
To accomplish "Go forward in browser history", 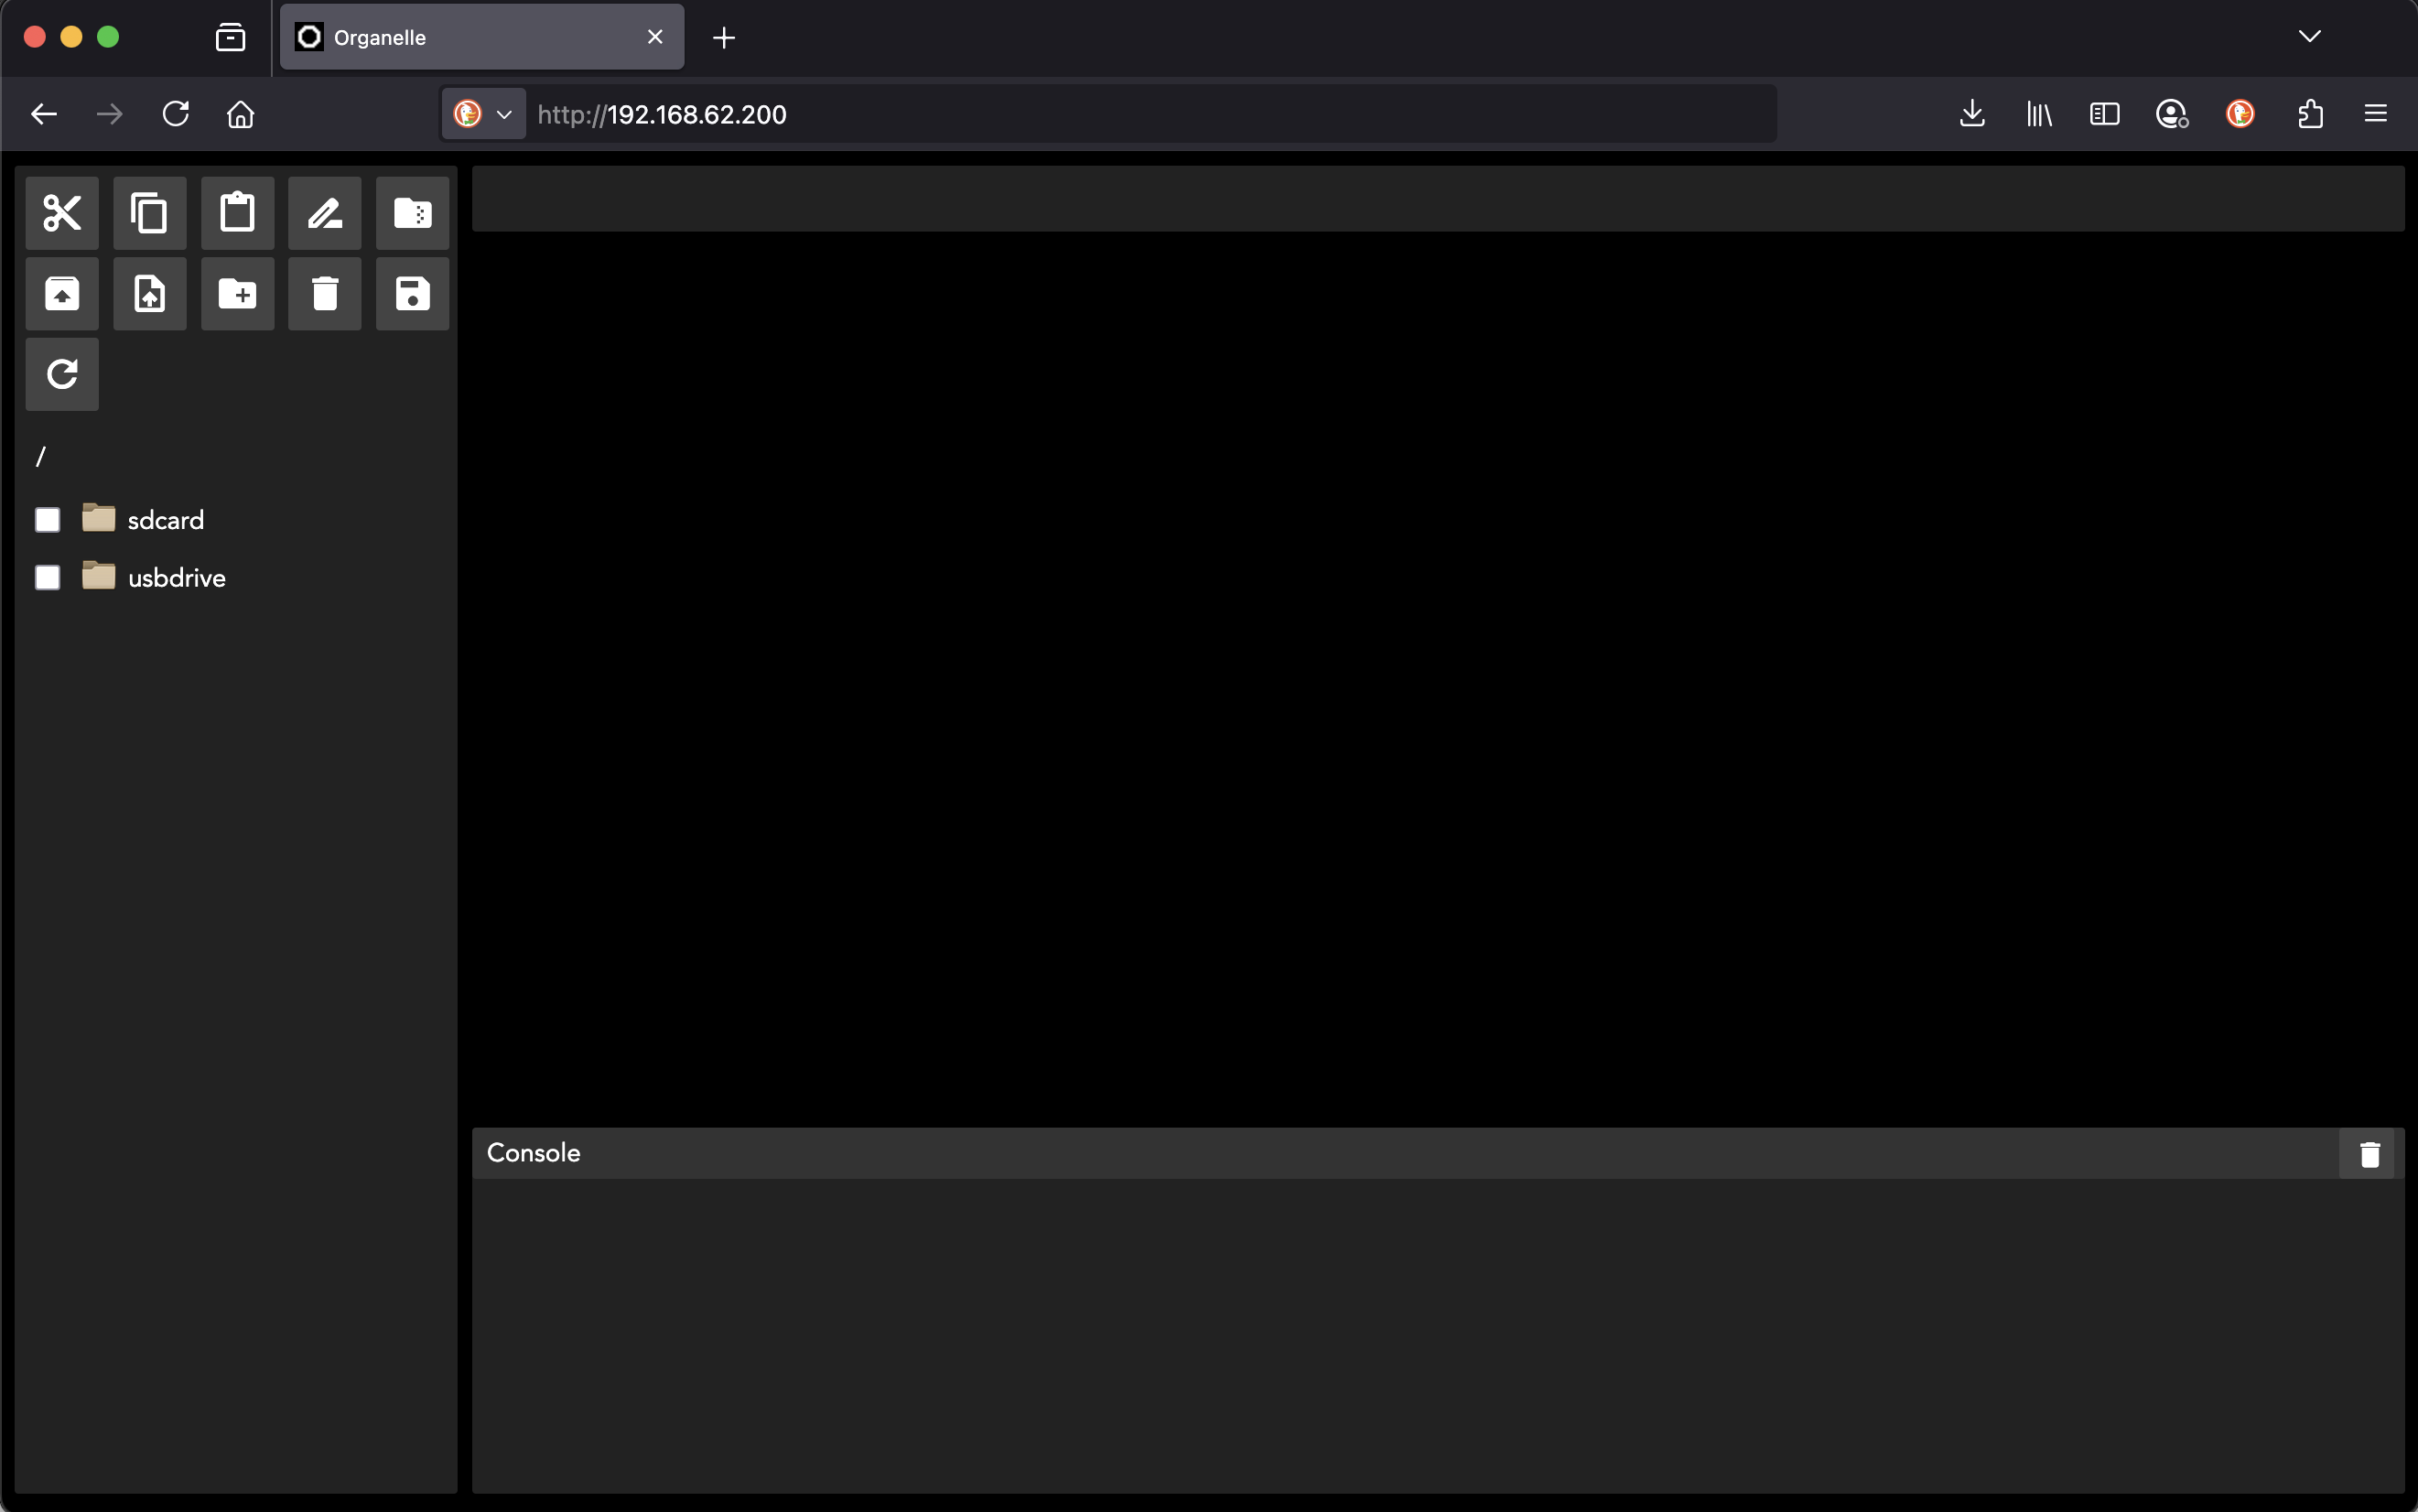I will 110,114.
